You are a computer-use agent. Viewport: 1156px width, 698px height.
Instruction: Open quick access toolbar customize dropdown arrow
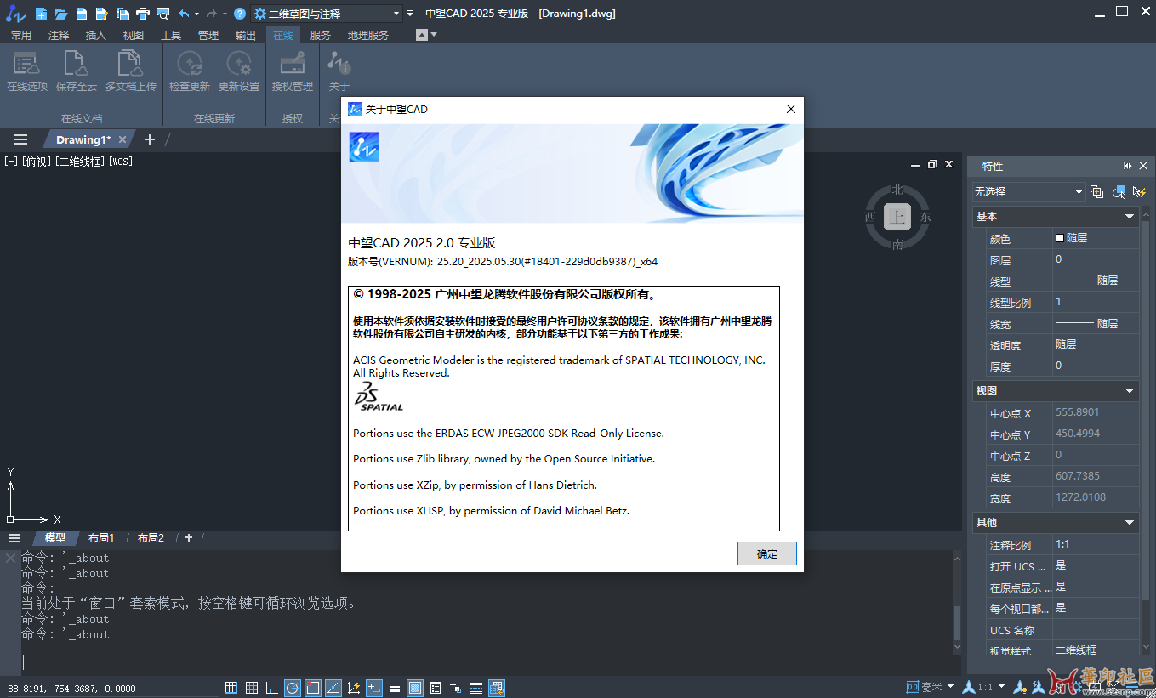[x=410, y=14]
